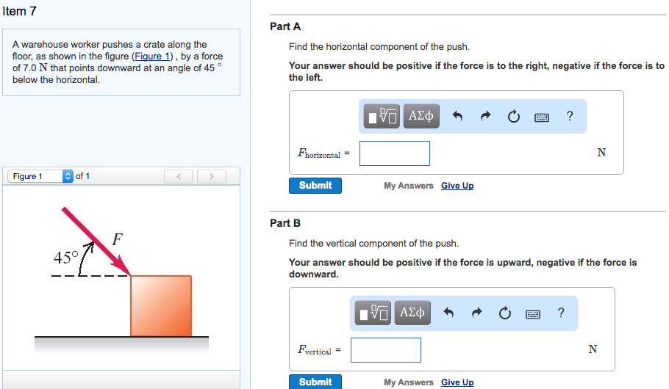Open math template tool in Part B
Viewport: 669px width, 389px height.
pyautogui.click(x=373, y=313)
